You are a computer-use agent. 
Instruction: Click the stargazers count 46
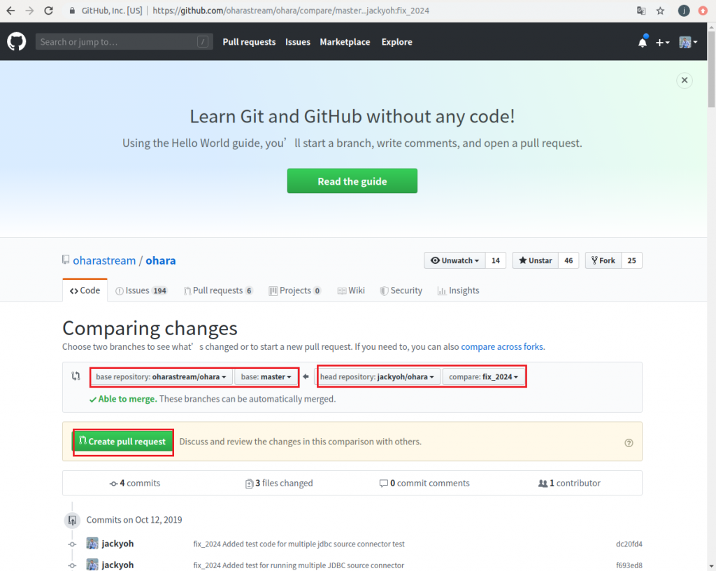click(568, 260)
